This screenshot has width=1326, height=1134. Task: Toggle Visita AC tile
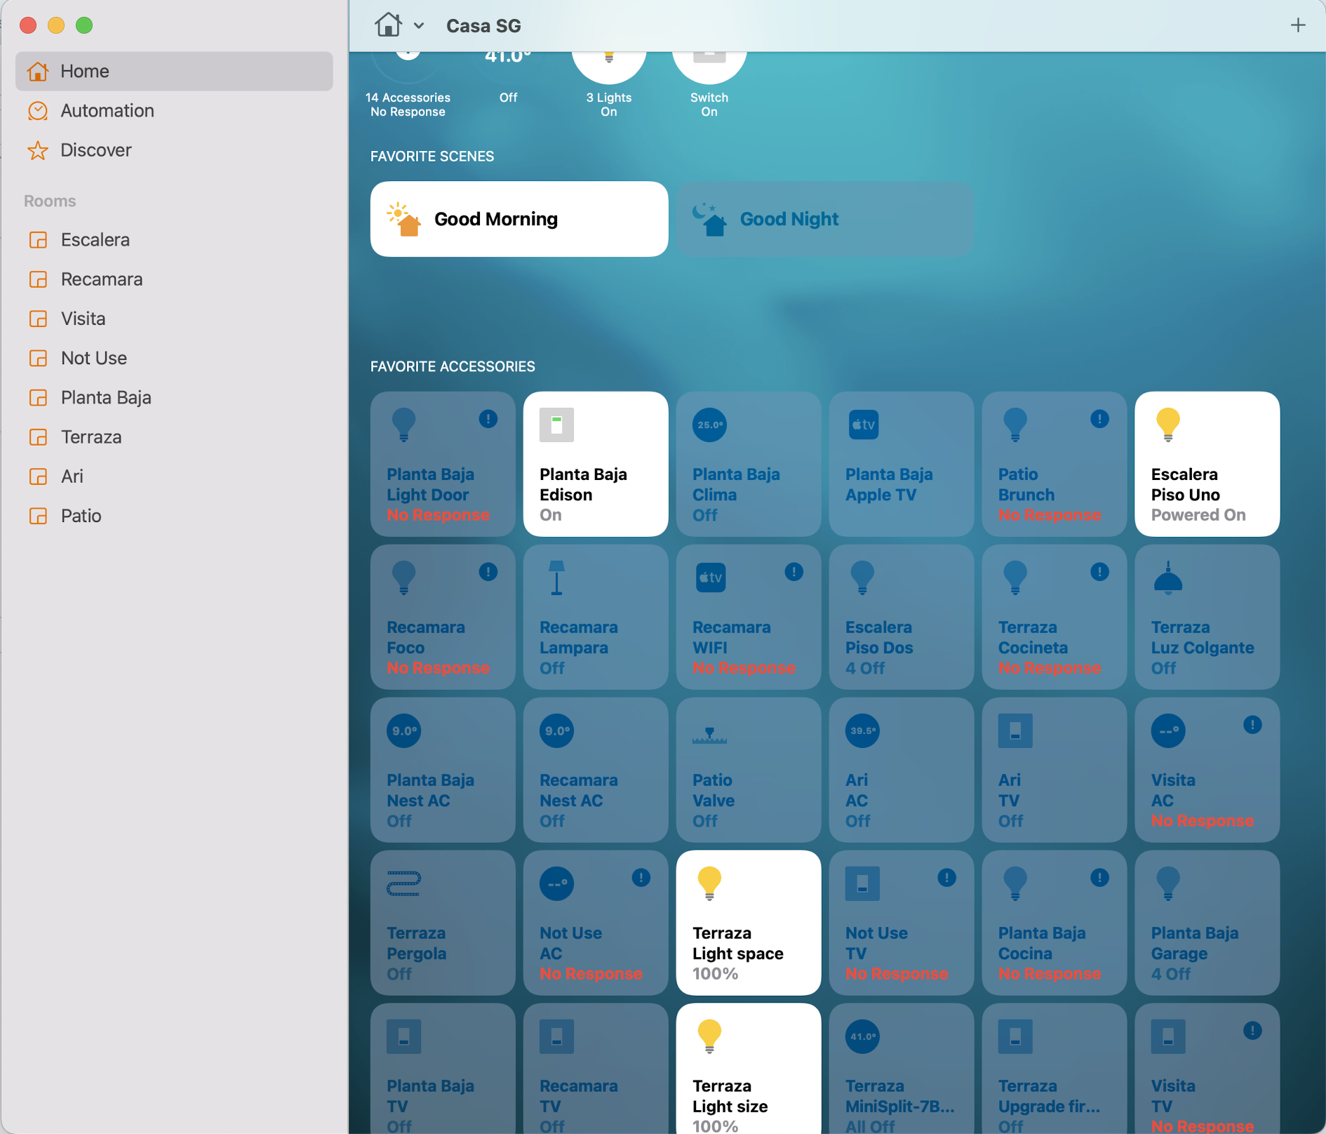(1207, 770)
